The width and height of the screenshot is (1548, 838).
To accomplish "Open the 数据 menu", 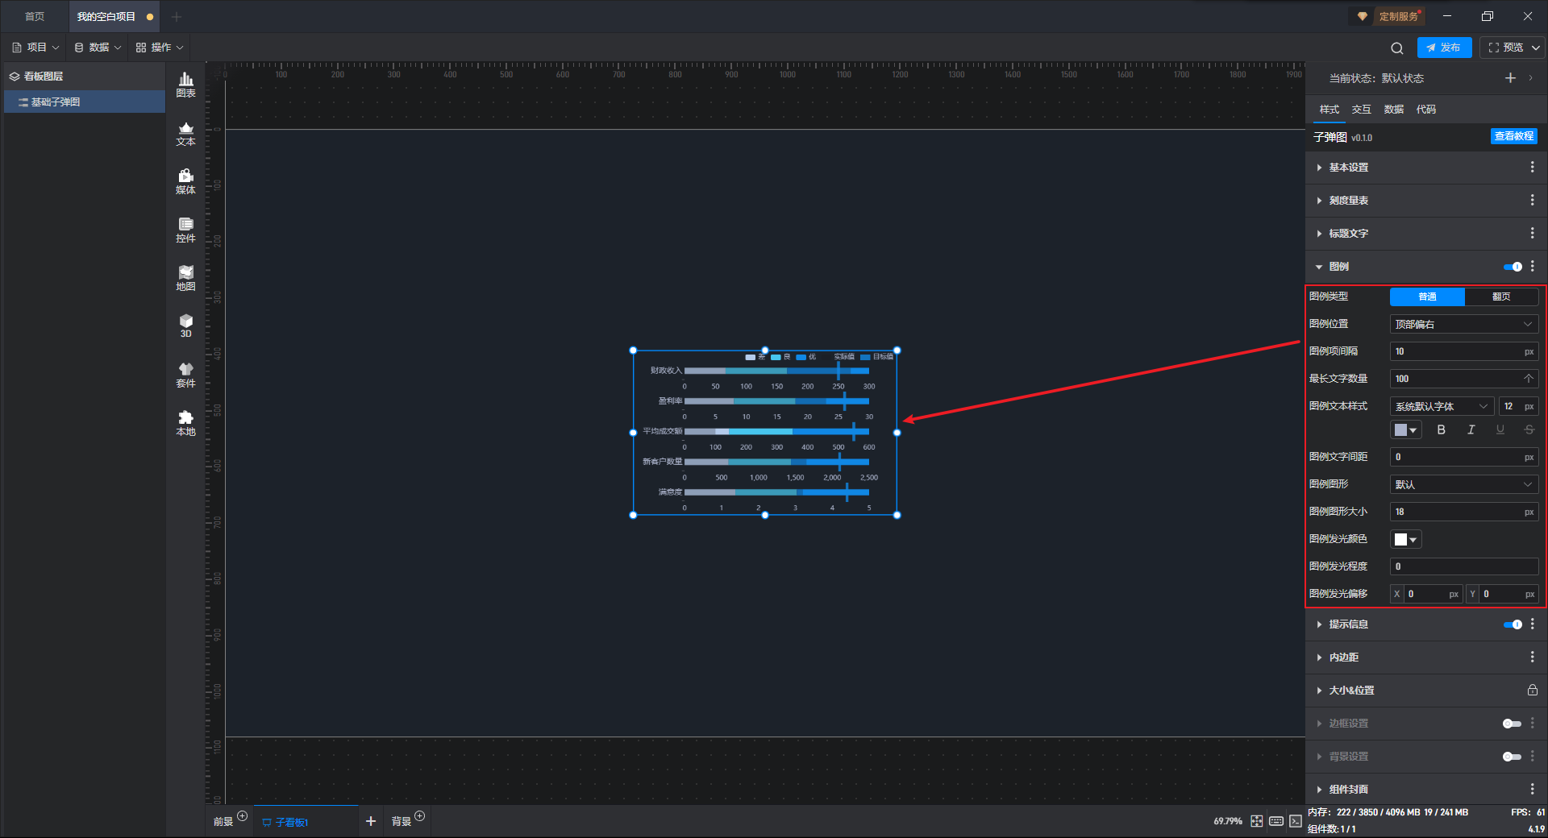I will pyautogui.click(x=98, y=48).
